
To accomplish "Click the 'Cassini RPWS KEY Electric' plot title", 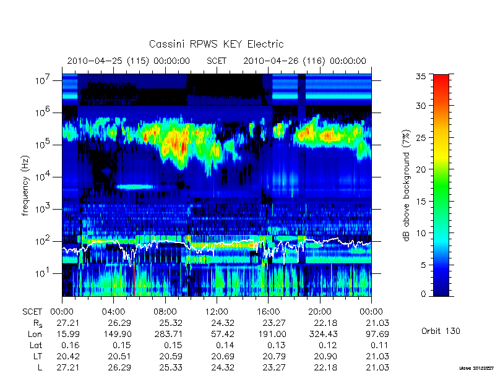I will click(216, 44).
